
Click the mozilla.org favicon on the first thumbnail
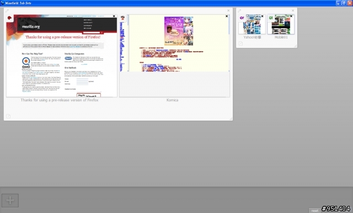tap(9, 18)
